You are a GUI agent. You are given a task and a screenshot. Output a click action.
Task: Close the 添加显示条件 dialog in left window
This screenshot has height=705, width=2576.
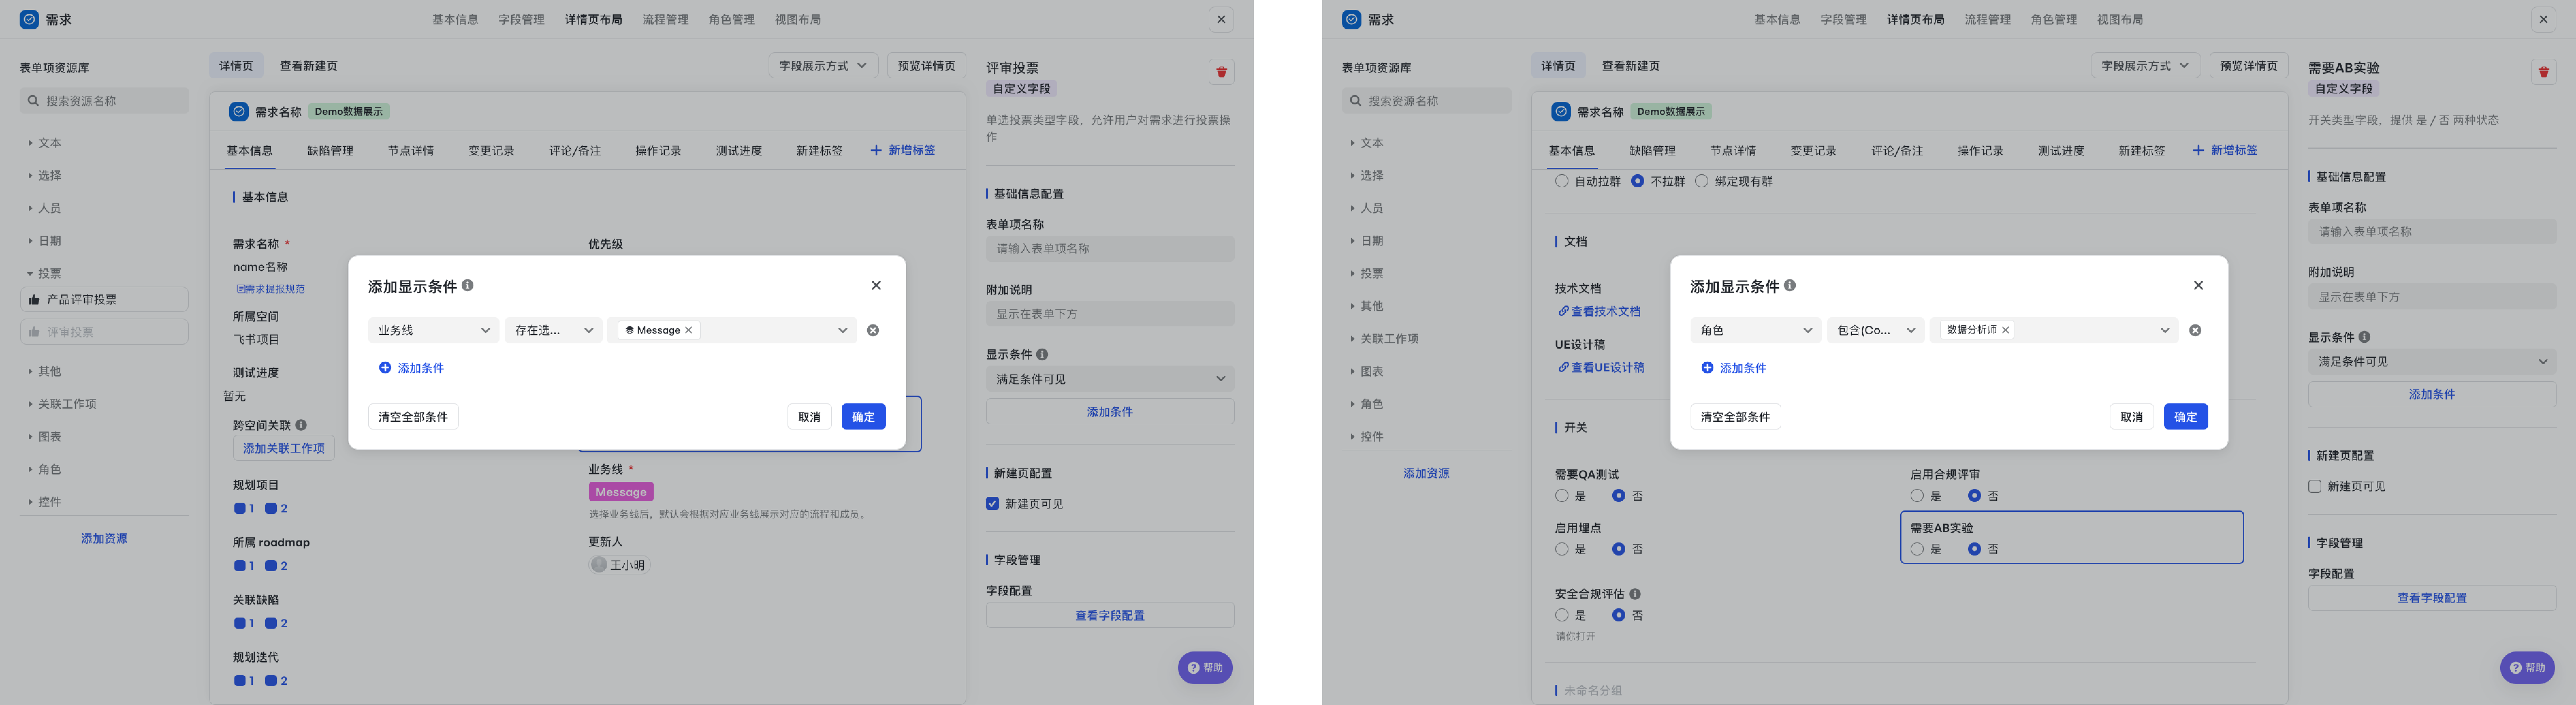(x=876, y=285)
